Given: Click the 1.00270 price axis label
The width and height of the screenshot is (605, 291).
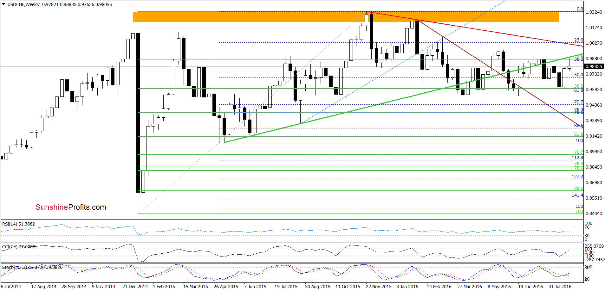Looking at the screenshot, I should pos(594,43).
